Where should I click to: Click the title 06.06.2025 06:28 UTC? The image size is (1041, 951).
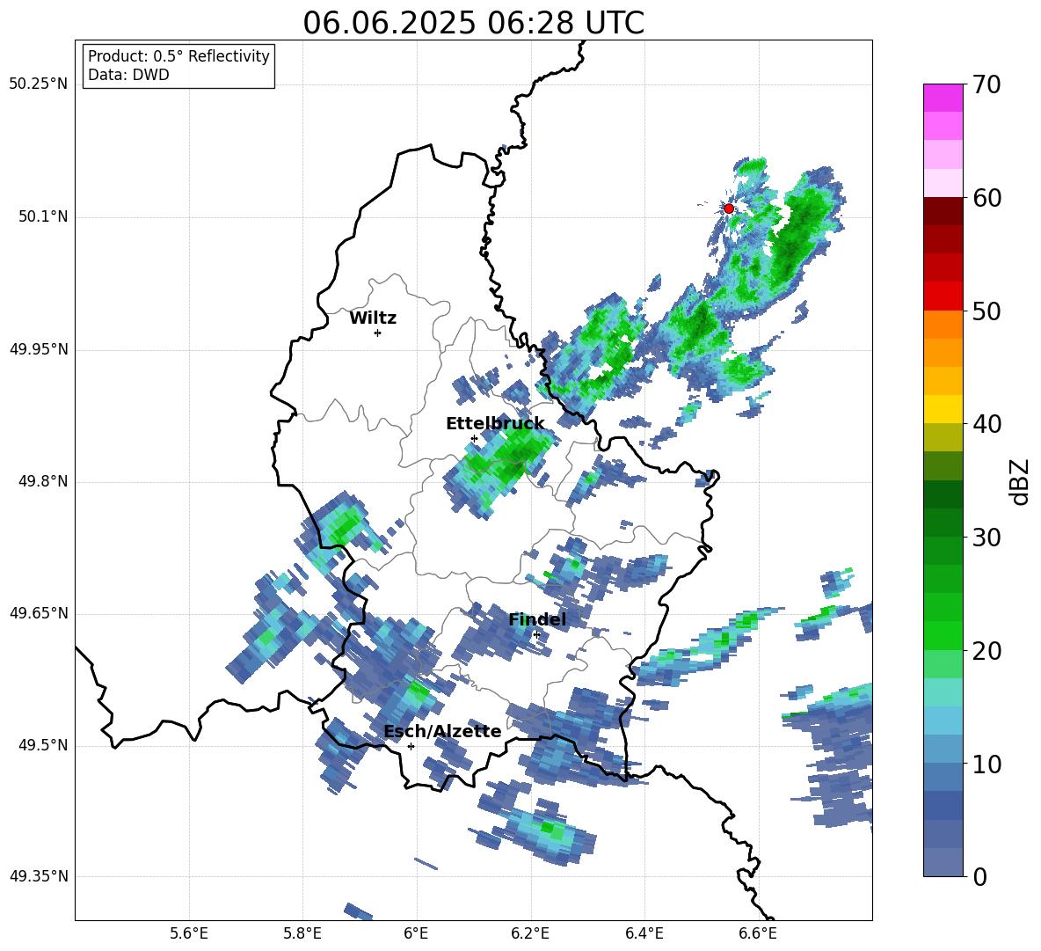pos(473,23)
